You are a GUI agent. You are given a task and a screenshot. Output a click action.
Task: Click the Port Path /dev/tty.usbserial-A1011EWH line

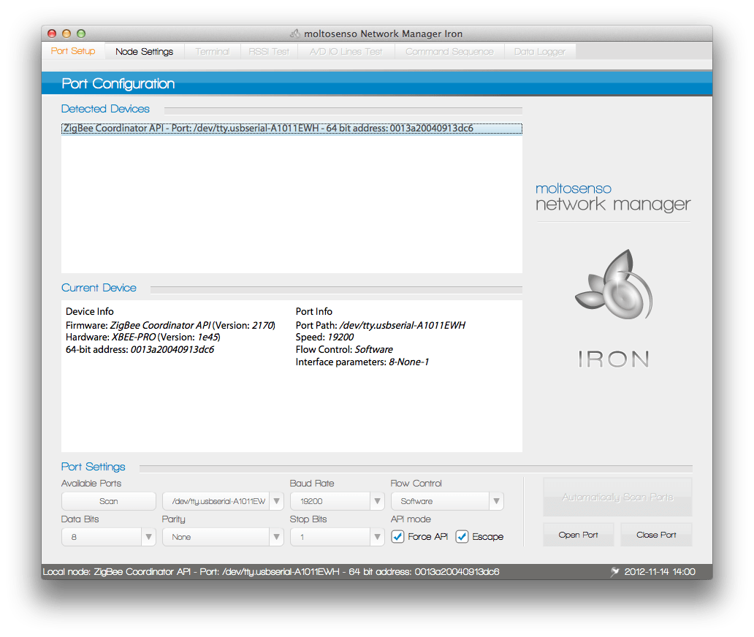(381, 326)
